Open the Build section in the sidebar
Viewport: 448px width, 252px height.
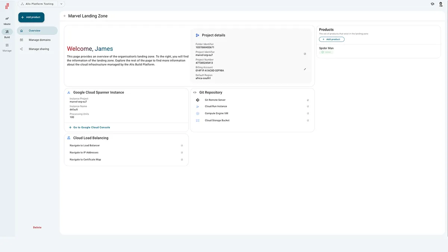(x=7, y=34)
